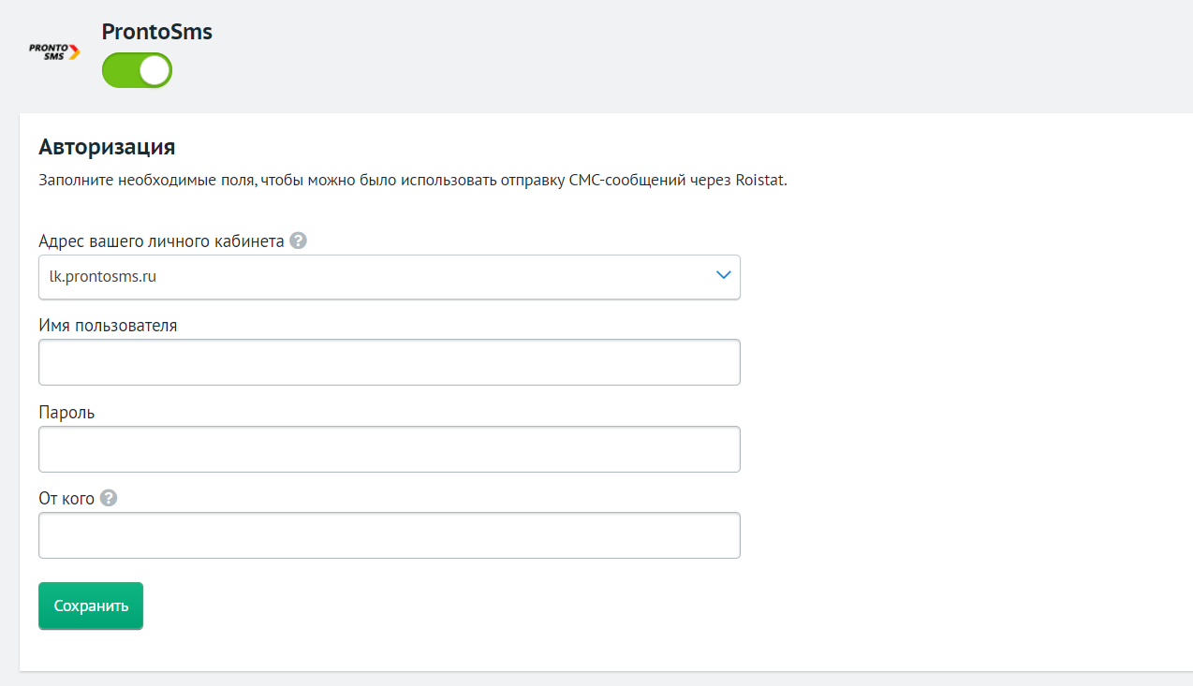Viewport: 1193px width, 686px height.
Task: Click the Авторизация heading
Action: pyautogui.click(x=108, y=147)
